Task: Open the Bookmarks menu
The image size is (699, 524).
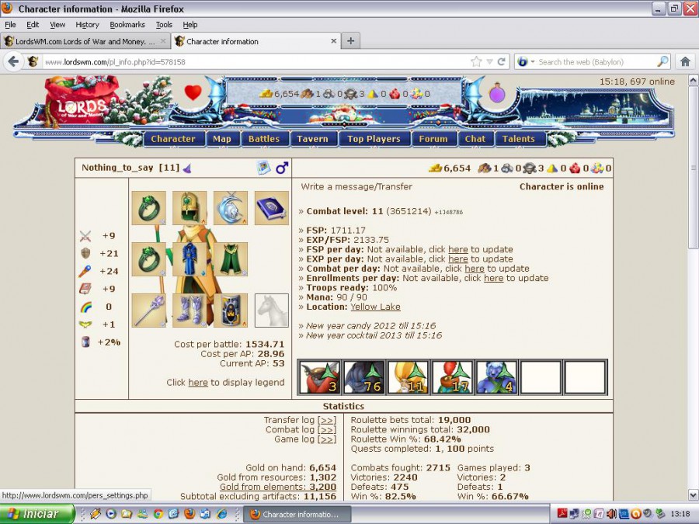Action: tap(127, 25)
